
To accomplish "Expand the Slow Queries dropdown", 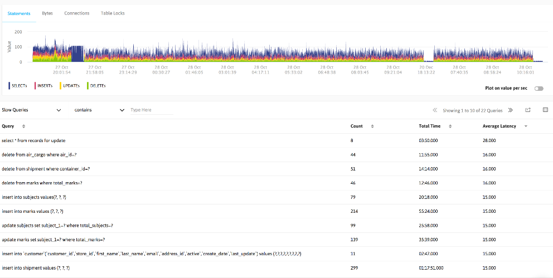I will tap(32, 110).
